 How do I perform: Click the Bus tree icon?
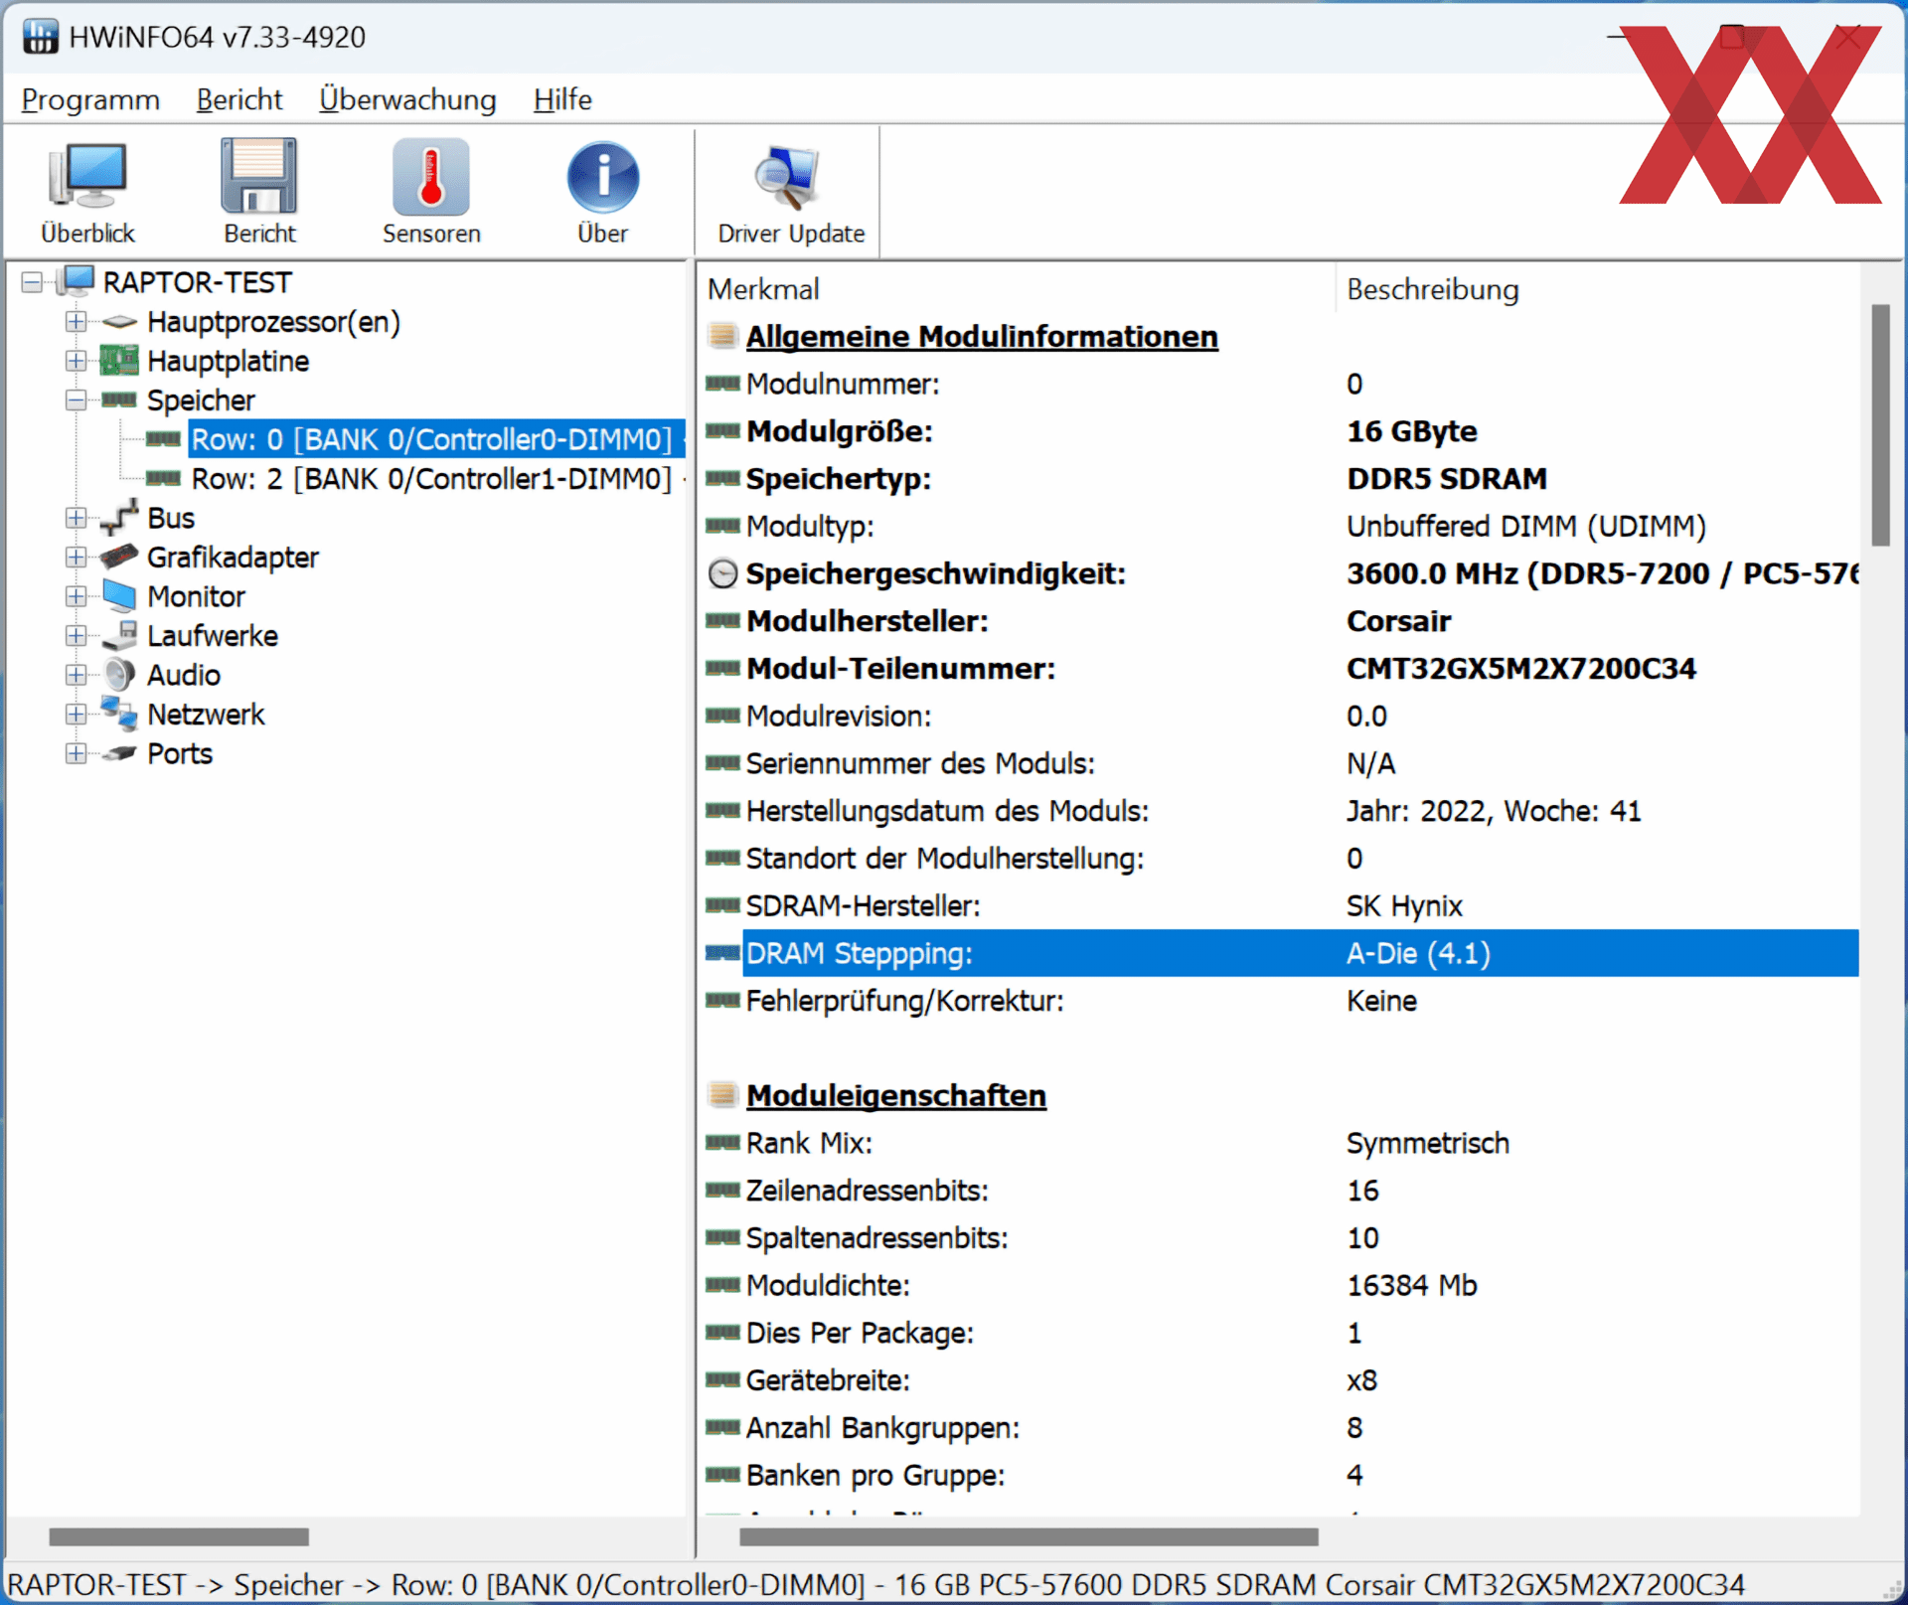119,518
